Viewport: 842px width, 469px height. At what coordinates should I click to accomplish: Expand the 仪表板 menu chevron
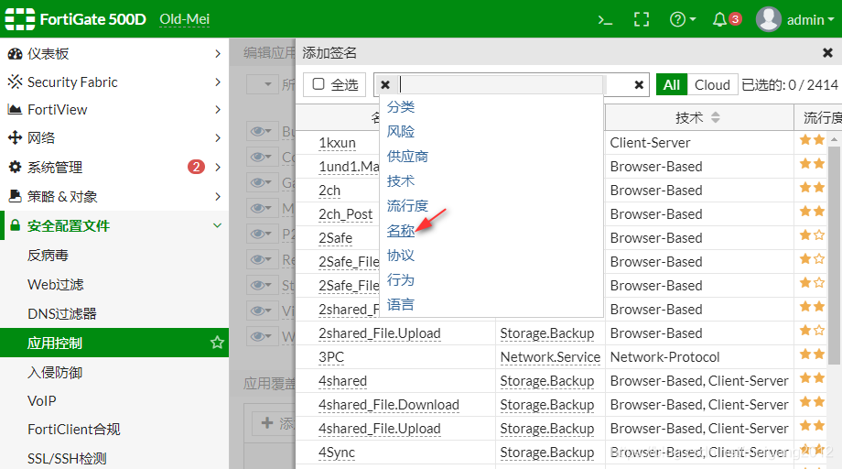click(218, 54)
